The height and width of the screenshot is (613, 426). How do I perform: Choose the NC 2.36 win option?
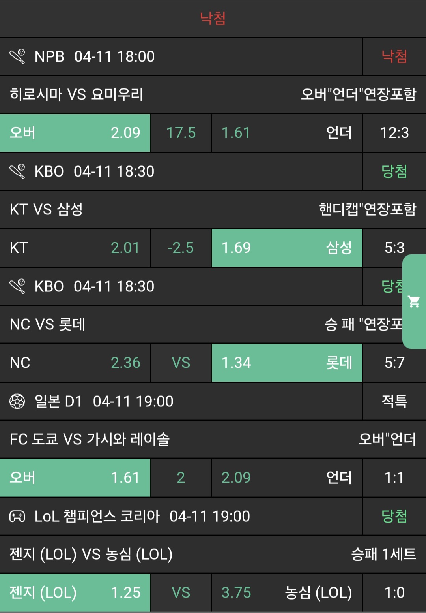(75, 363)
